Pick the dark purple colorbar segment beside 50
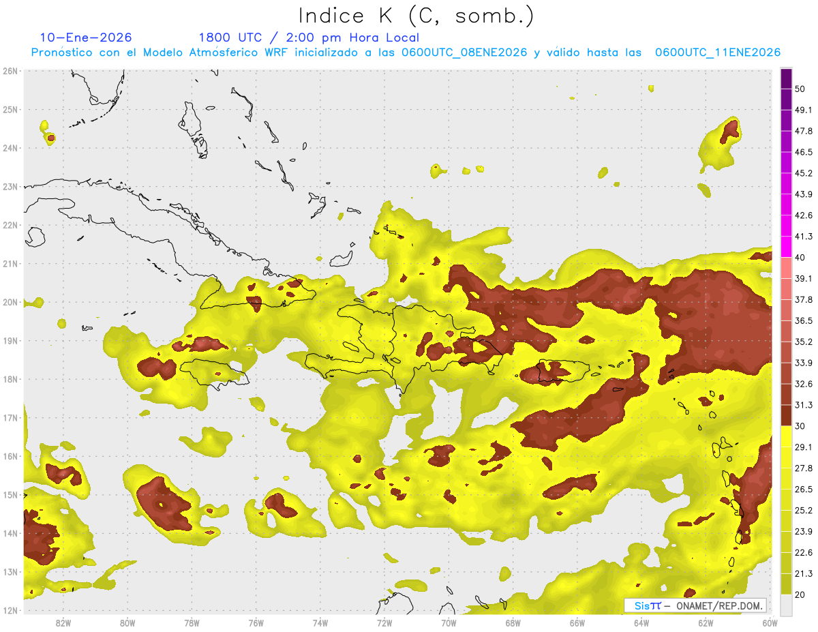The image size is (818, 632). point(786,78)
